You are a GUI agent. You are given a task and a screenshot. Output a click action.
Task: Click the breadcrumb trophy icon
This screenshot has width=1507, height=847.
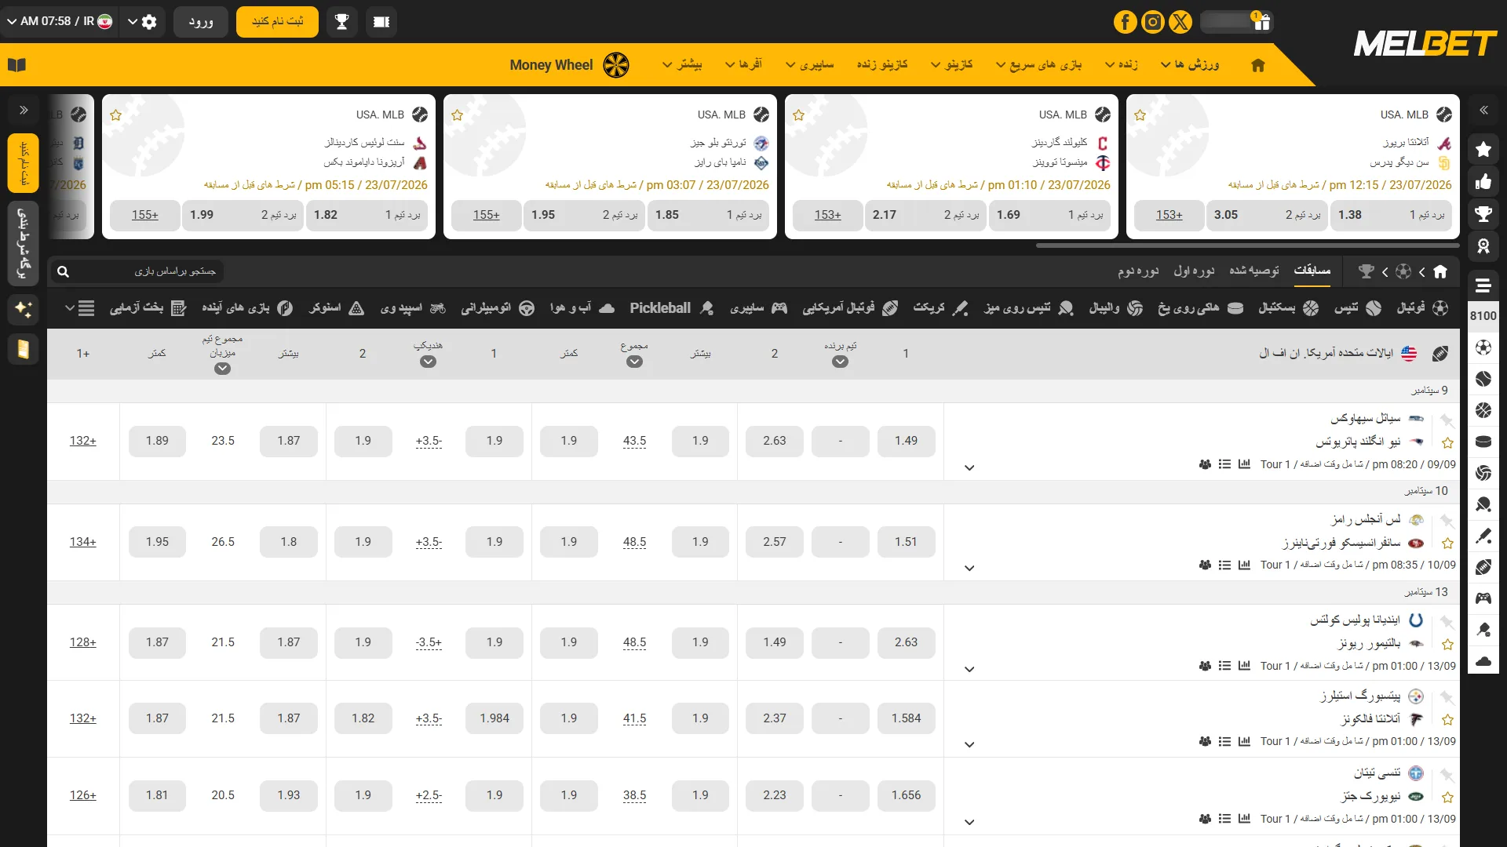[x=1367, y=271]
